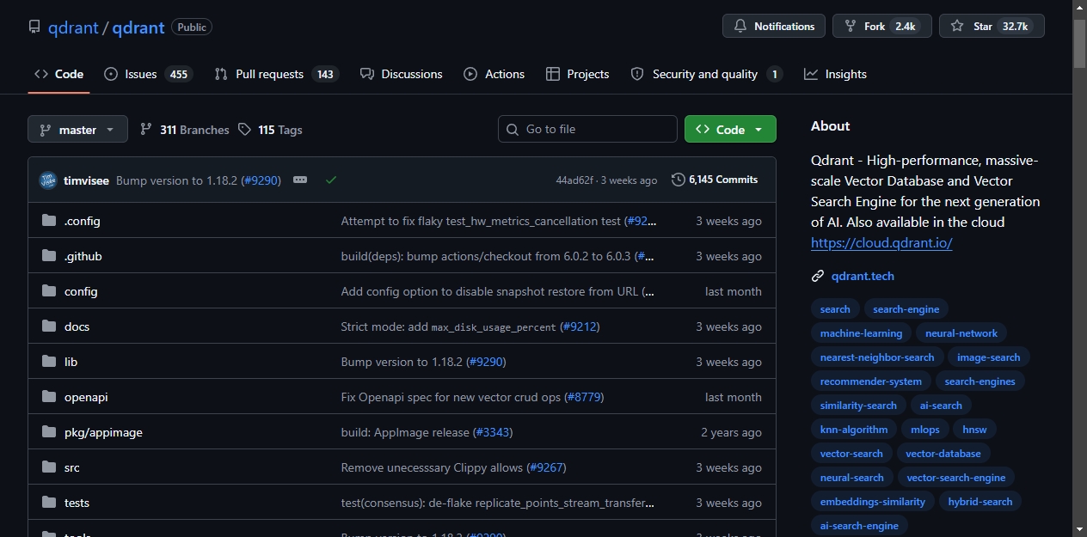This screenshot has height=537, width=1087.
Task: Open the timvisee author link
Action: point(88,180)
